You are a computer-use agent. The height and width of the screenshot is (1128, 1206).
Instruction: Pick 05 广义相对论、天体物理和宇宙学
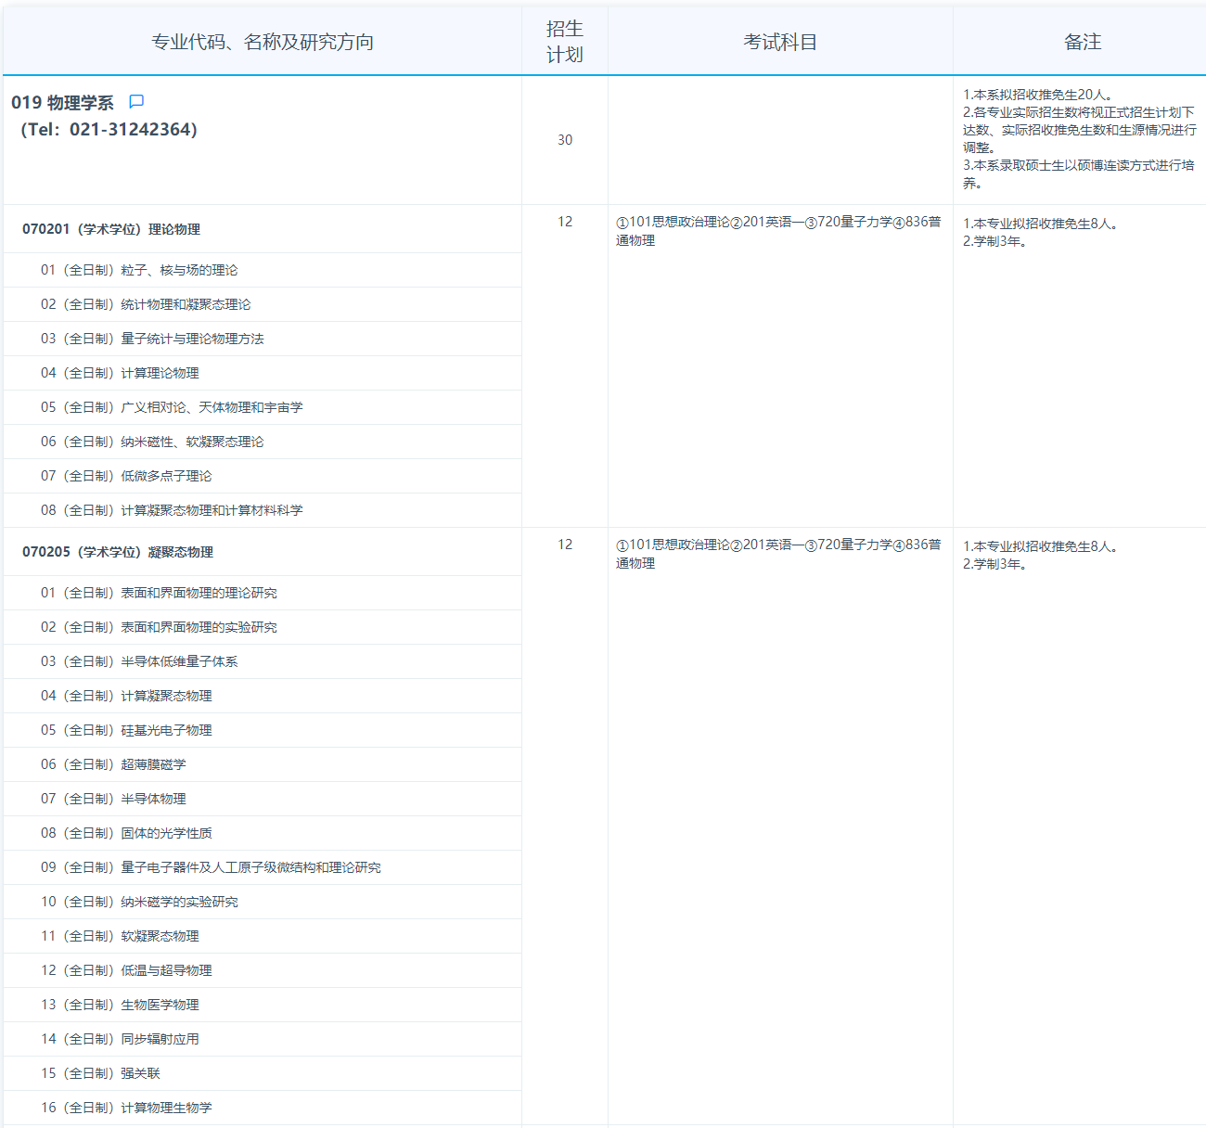click(x=172, y=407)
